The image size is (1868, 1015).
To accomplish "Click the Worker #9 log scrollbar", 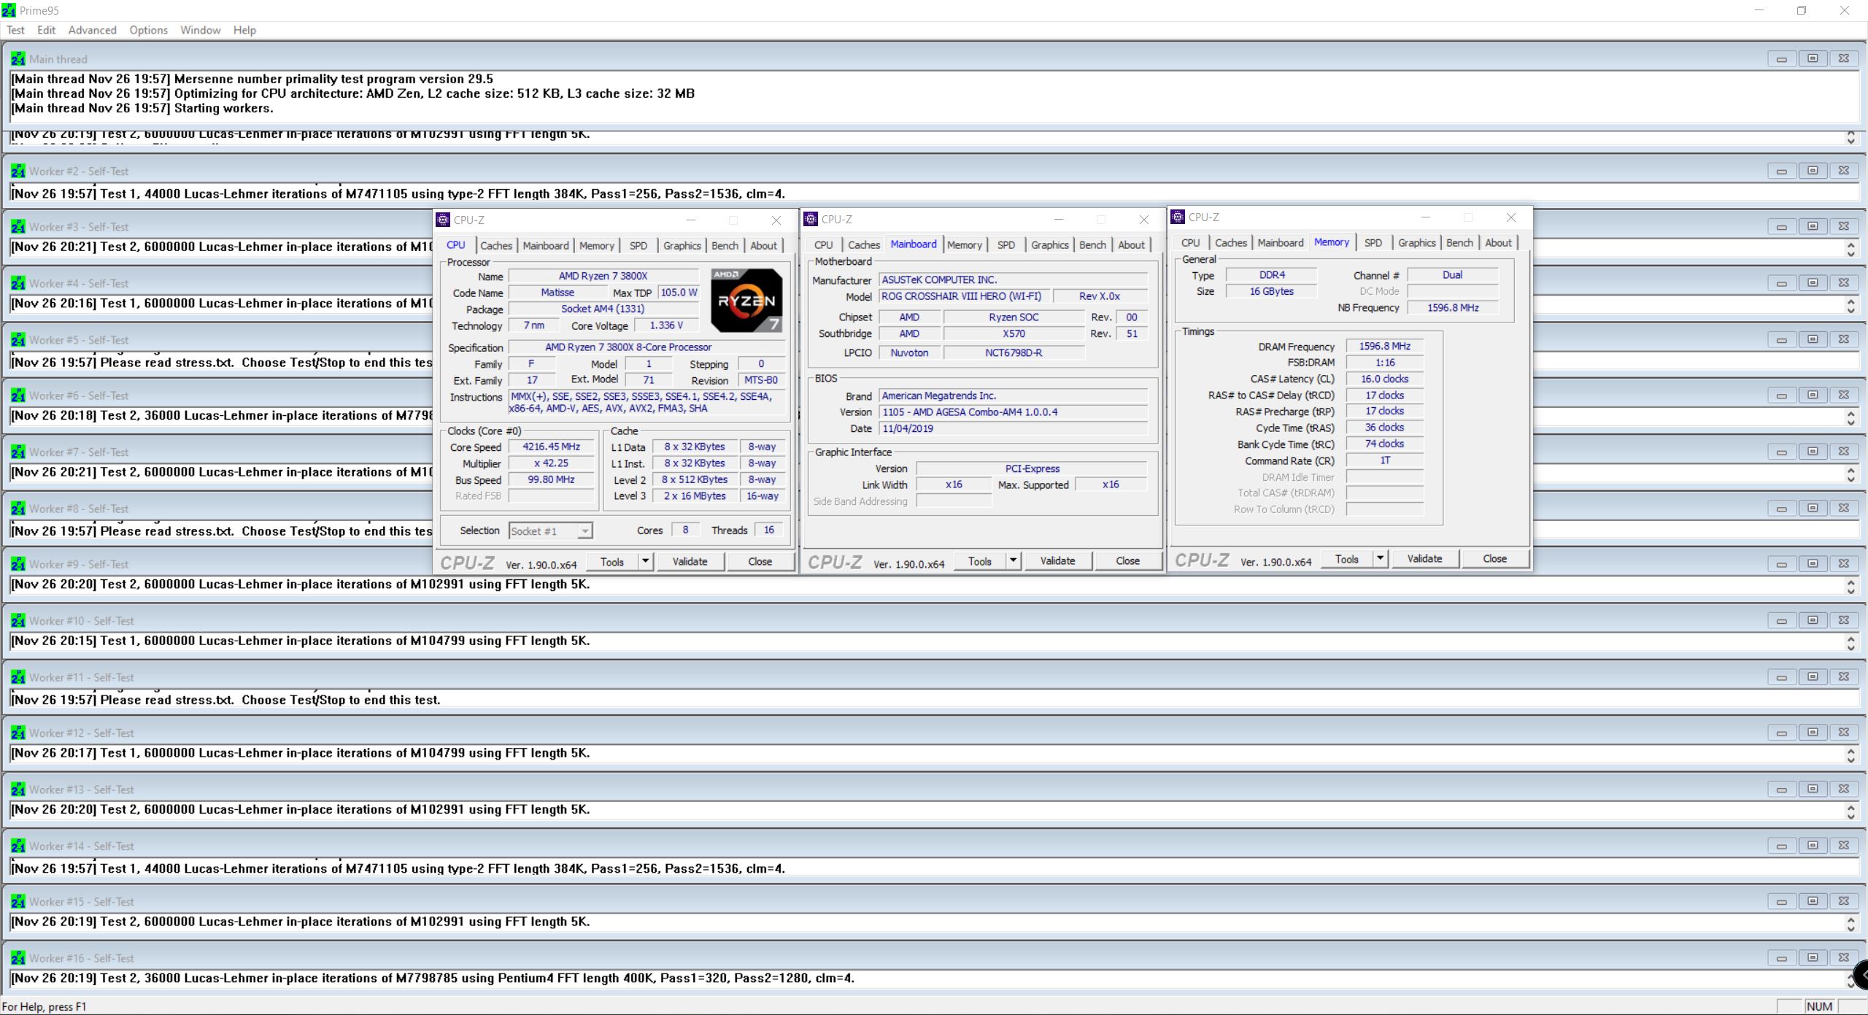I will pos(1850,585).
